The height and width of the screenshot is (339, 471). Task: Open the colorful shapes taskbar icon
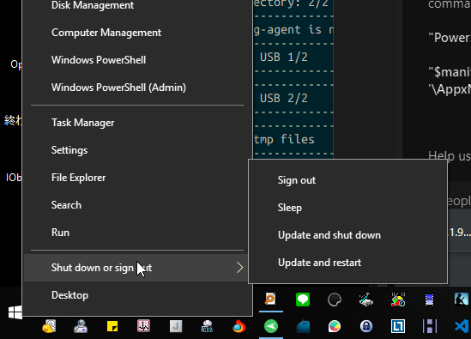tap(398, 300)
